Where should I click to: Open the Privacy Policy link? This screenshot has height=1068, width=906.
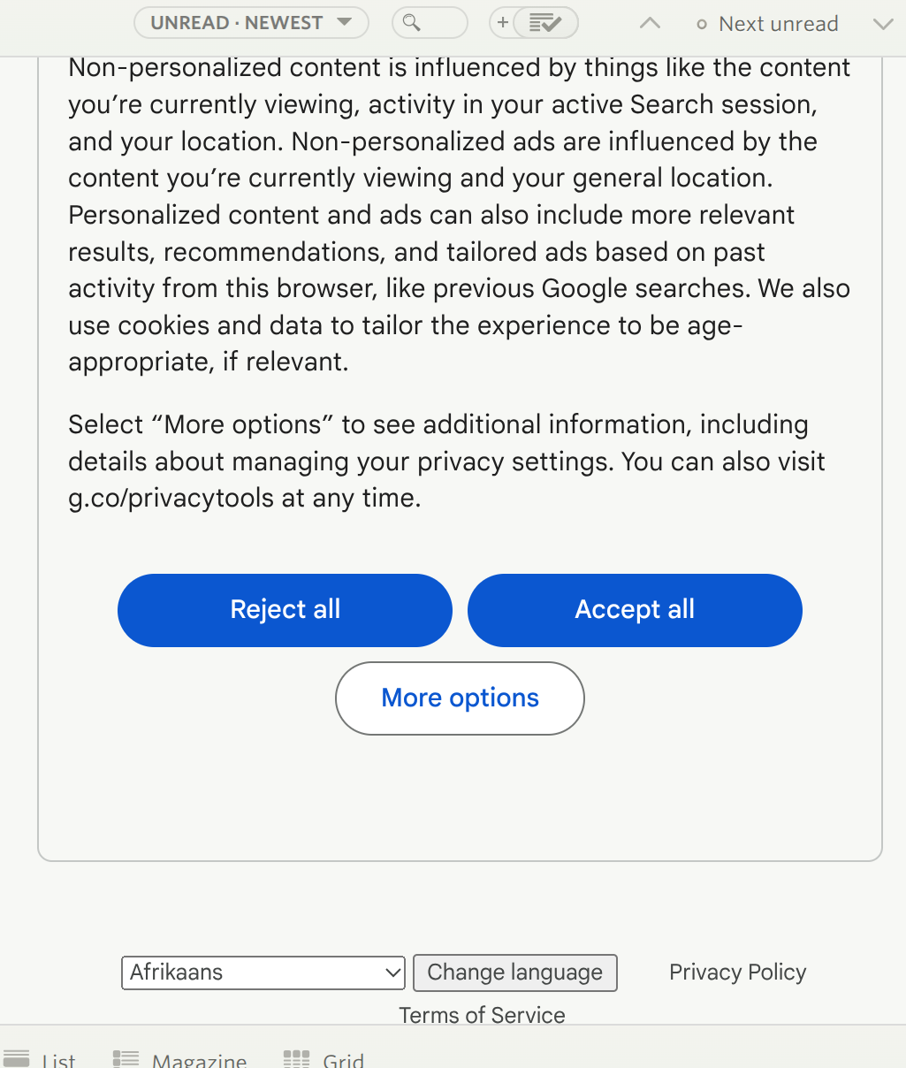pos(737,973)
